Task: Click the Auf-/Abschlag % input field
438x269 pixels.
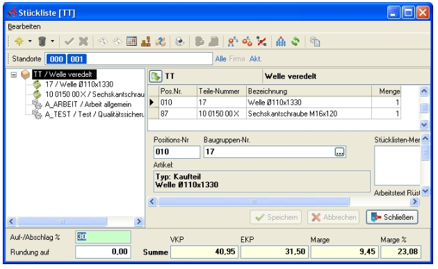Action: pos(103,237)
